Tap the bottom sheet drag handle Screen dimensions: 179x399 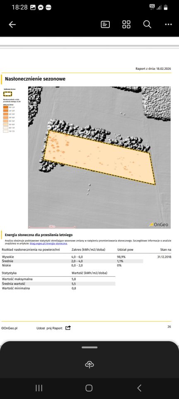[x=89, y=347]
